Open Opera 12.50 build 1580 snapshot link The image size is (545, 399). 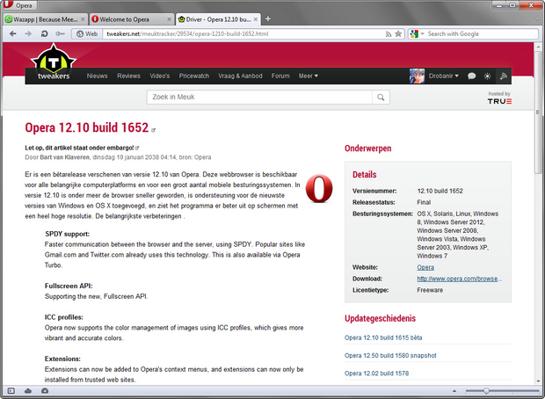[390, 356]
